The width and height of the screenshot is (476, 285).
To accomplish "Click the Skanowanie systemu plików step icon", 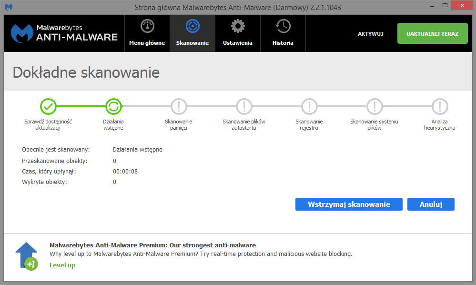I will tap(375, 106).
